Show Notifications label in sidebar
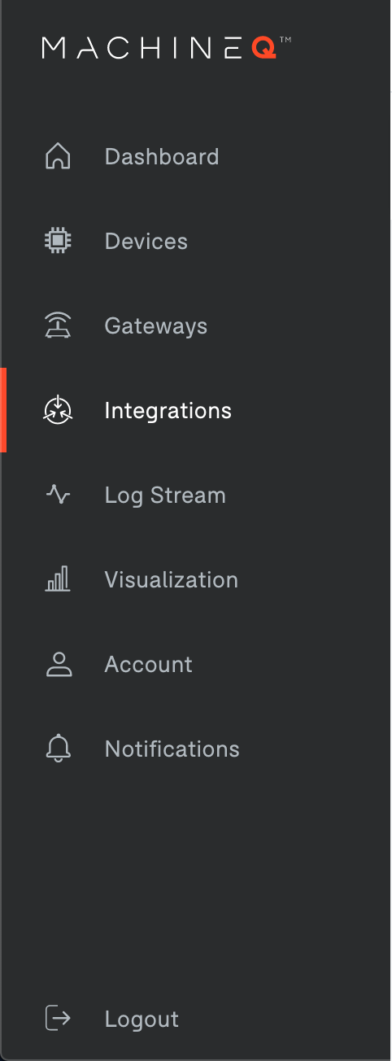The width and height of the screenshot is (392, 1061). (x=172, y=749)
